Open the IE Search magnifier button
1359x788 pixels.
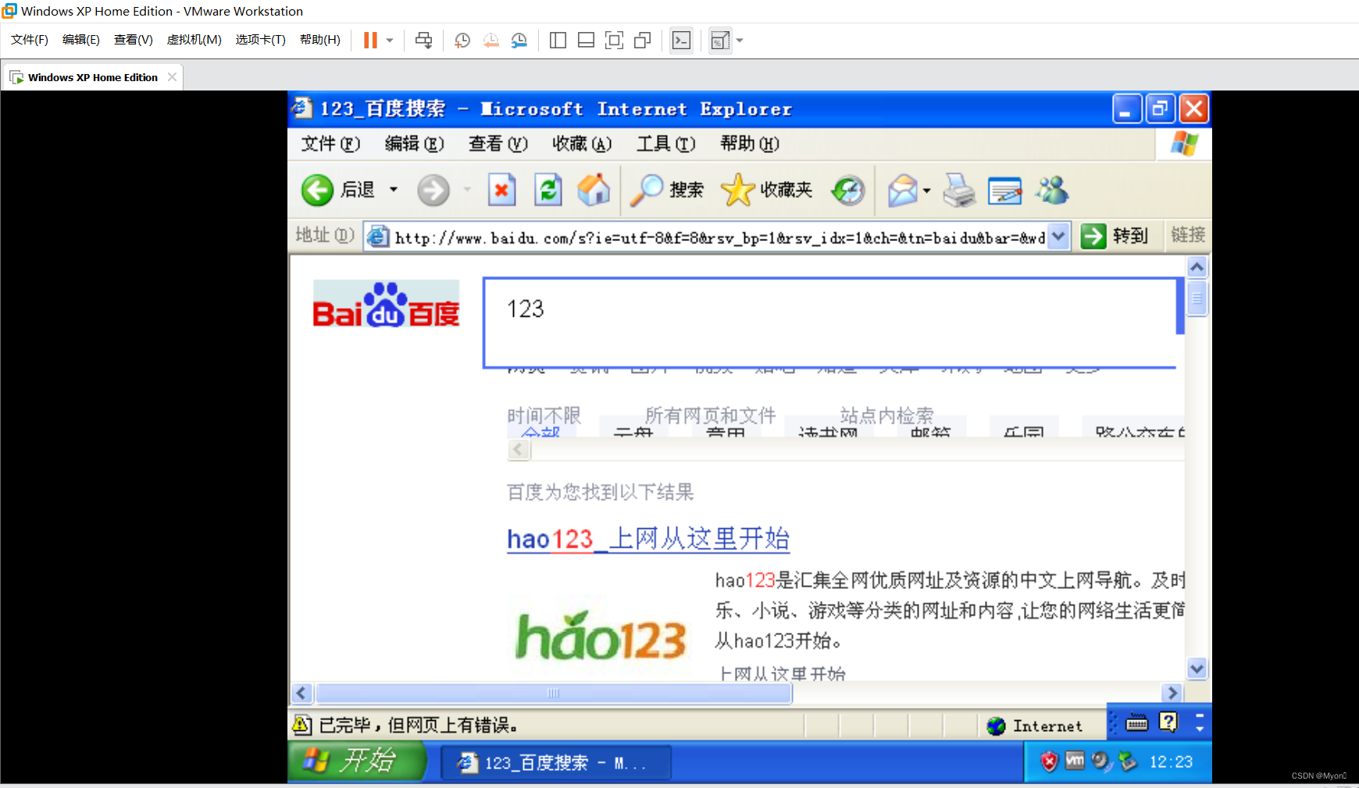point(667,190)
